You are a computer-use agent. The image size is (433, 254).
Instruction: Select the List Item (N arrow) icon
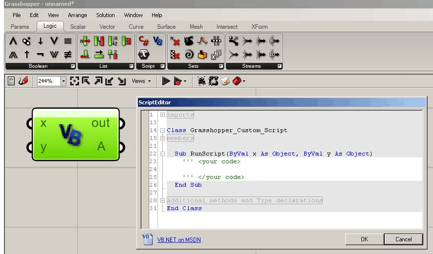click(x=85, y=41)
